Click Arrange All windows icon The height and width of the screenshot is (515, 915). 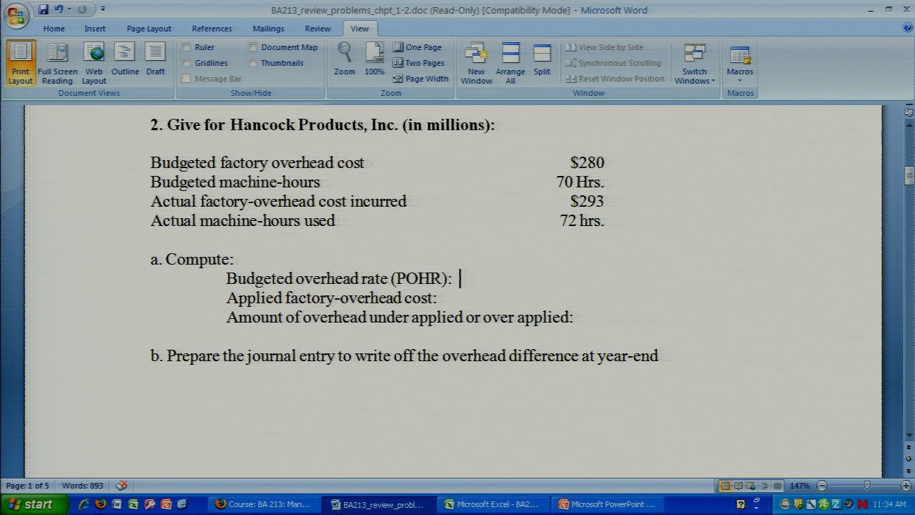(x=510, y=63)
